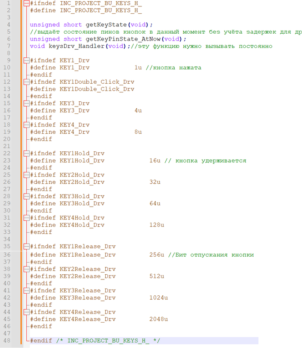Click line number 48 in the gutter
This screenshot has height=348, width=302.
click(x=8, y=341)
